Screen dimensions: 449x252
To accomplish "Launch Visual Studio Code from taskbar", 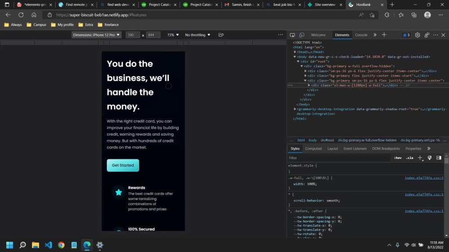I will [48, 245].
